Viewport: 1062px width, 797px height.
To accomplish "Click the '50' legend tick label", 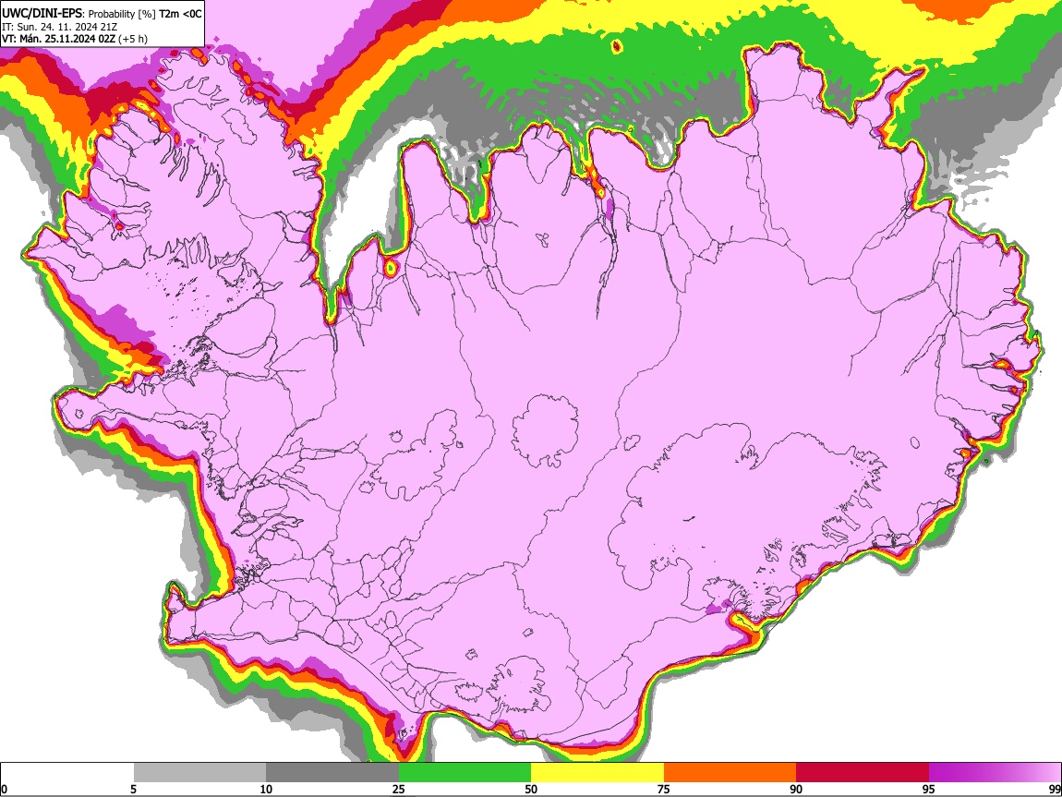I will [x=531, y=789].
